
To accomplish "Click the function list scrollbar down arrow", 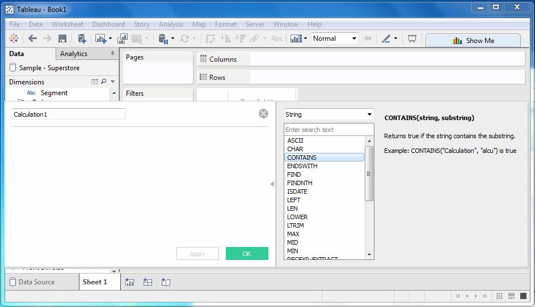I will point(369,255).
